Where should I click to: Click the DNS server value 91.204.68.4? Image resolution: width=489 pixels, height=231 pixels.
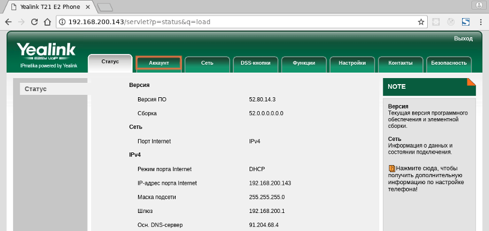tap(263, 225)
